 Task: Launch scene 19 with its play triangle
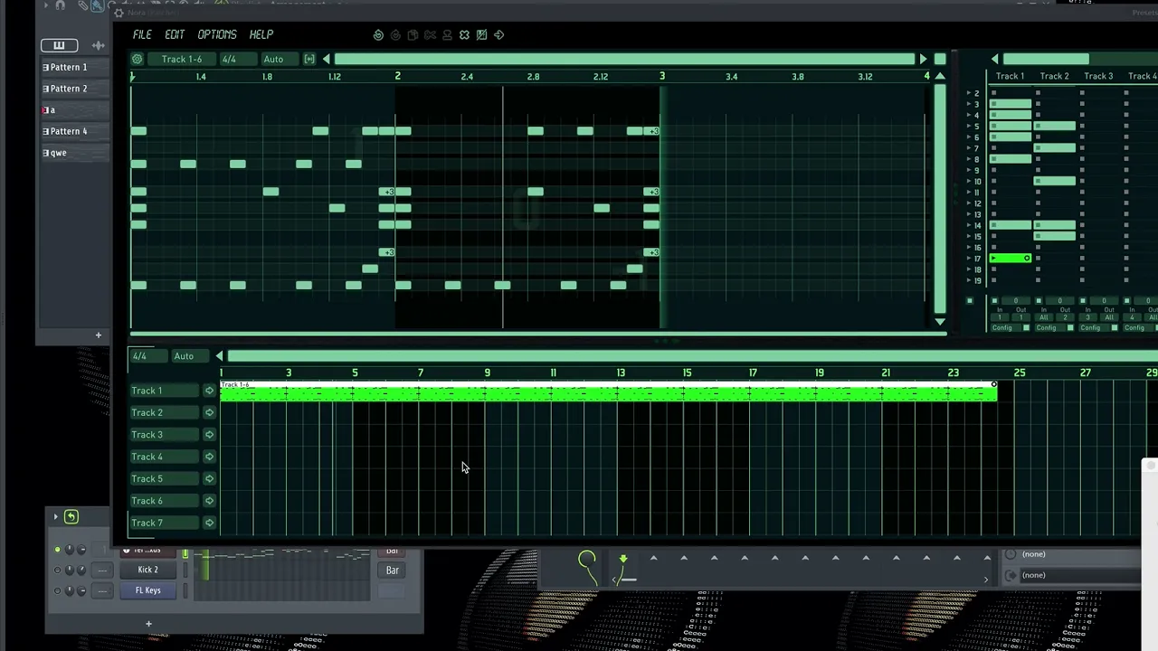[969, 280]
